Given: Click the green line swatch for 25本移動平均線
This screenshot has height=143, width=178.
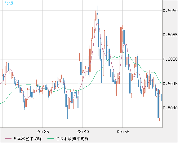Looking at the screenshot, I should (51, 139).
